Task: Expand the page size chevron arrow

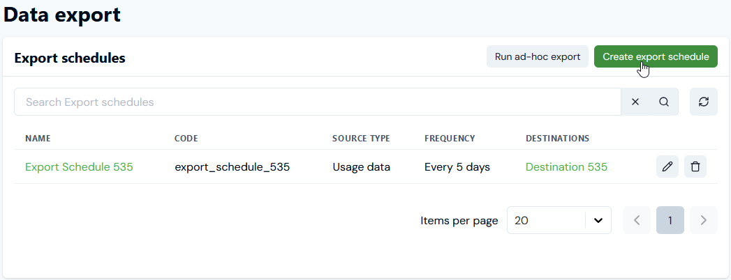Action: tap(598, 221)
